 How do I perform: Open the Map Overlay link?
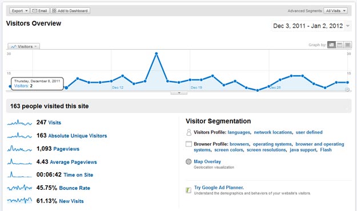[x=207, y=161]
